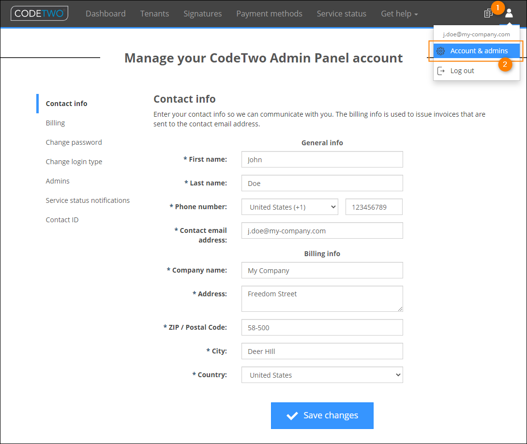Click Log out

click(x=462, y=70)
